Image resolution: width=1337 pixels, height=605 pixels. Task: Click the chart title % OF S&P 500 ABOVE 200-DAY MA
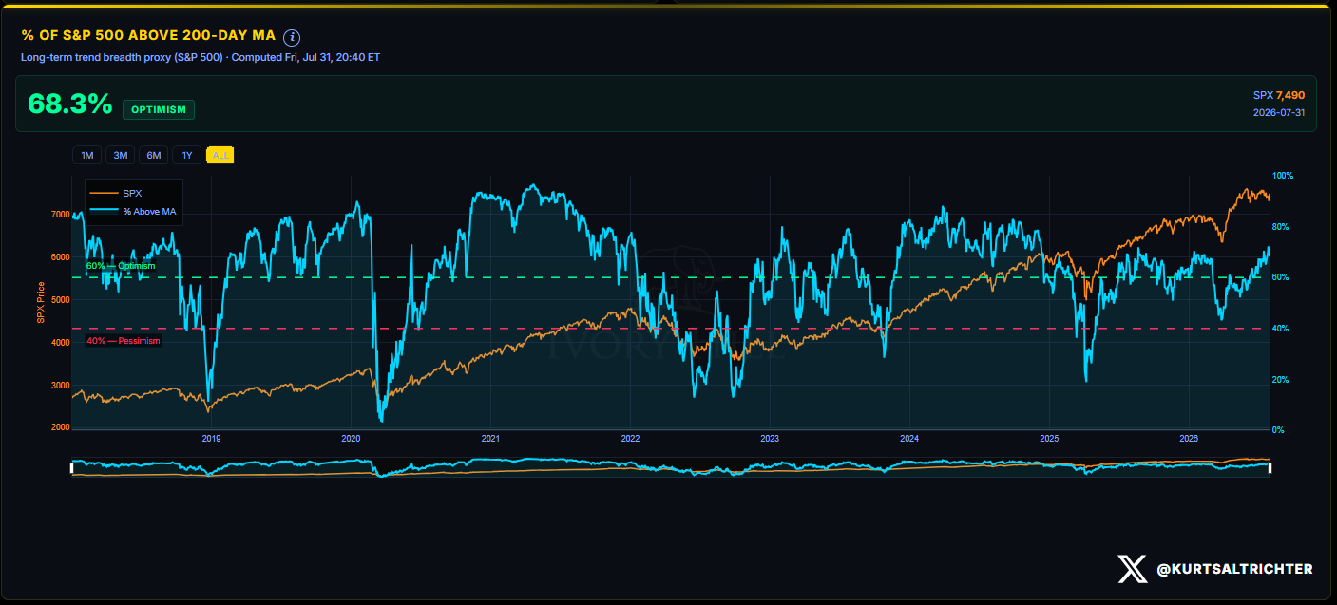click(148, 36)
